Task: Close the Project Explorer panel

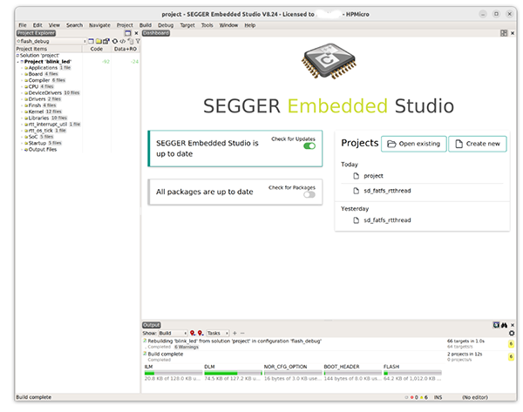Action: (135, 33)
